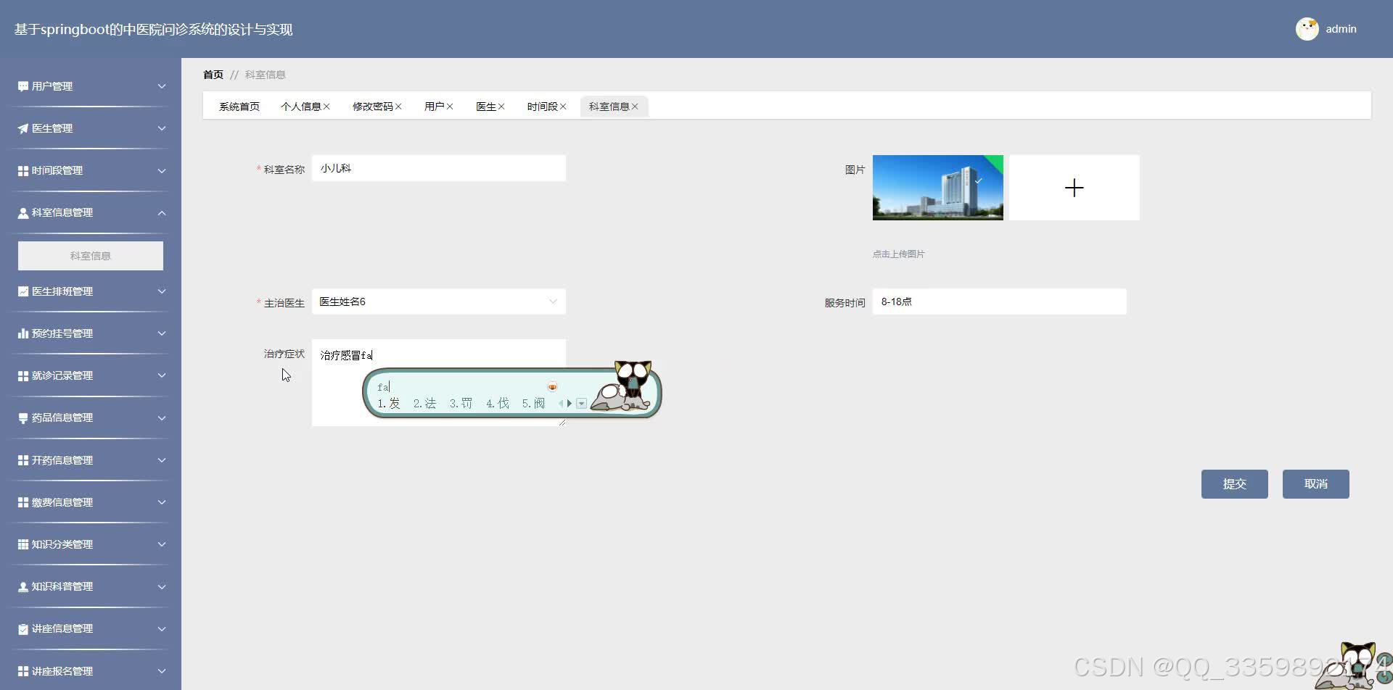Click the 讲座信息管理 lecture icon

[22, 628]
